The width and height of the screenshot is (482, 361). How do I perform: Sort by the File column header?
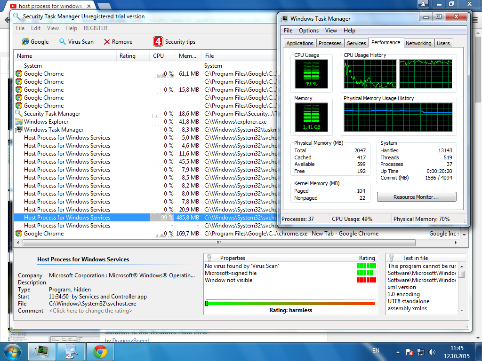[x=240, y=56]
